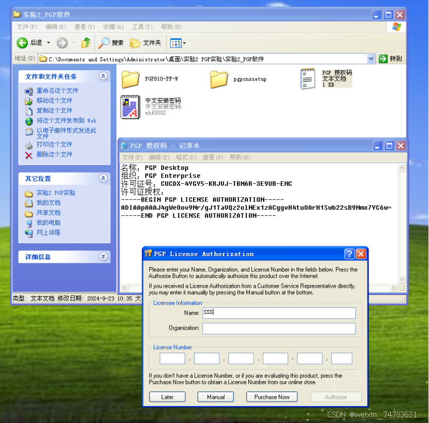Click the help question mark in PGP dialog
Image resolution: width=429 pixels, height=423 pixels.
tap(349, 254)
